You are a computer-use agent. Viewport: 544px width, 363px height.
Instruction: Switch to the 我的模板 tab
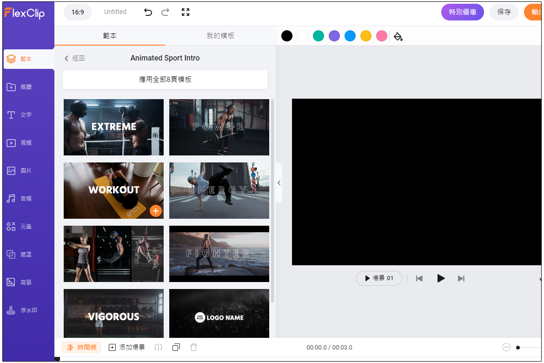point(220,36)
